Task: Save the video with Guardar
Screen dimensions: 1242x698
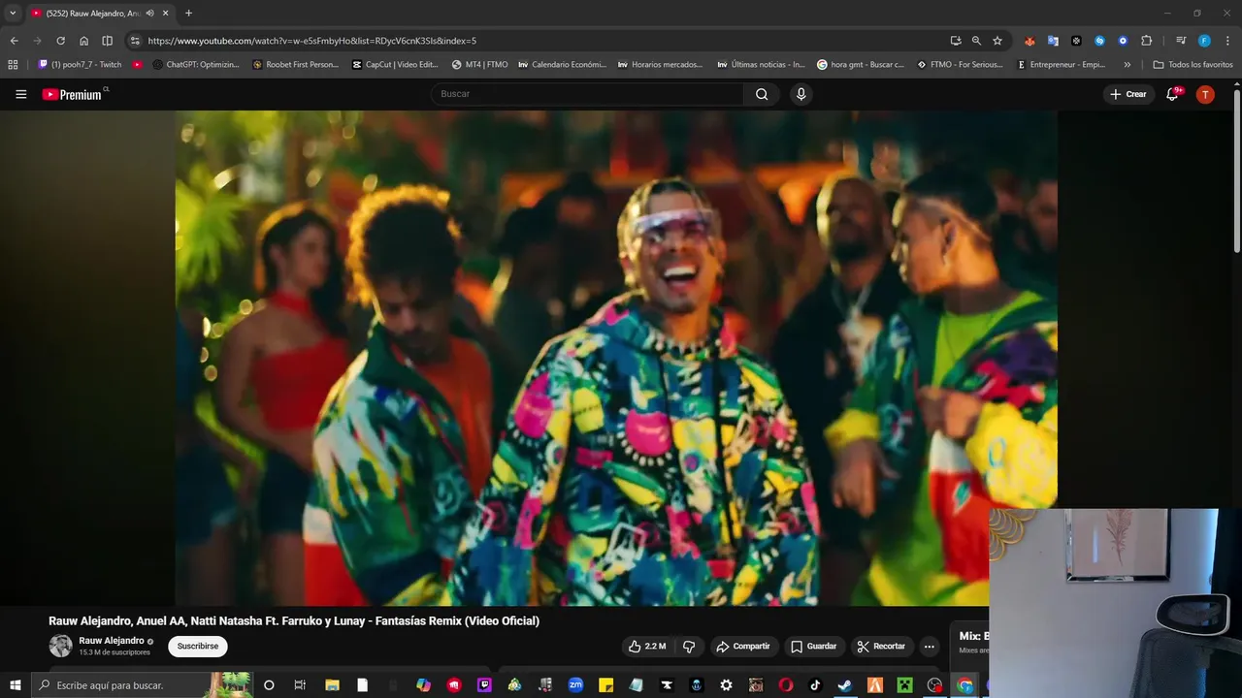Action: pos(813,647)
